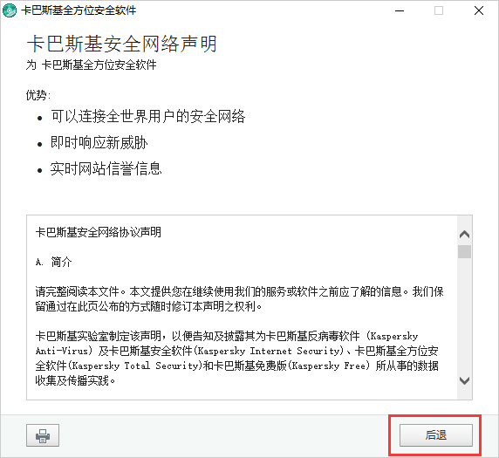Click the subtitle 为 卡巴斯基全方位安全软件
Viewport: 499px width, 458px height.
(x=91, y=65)
